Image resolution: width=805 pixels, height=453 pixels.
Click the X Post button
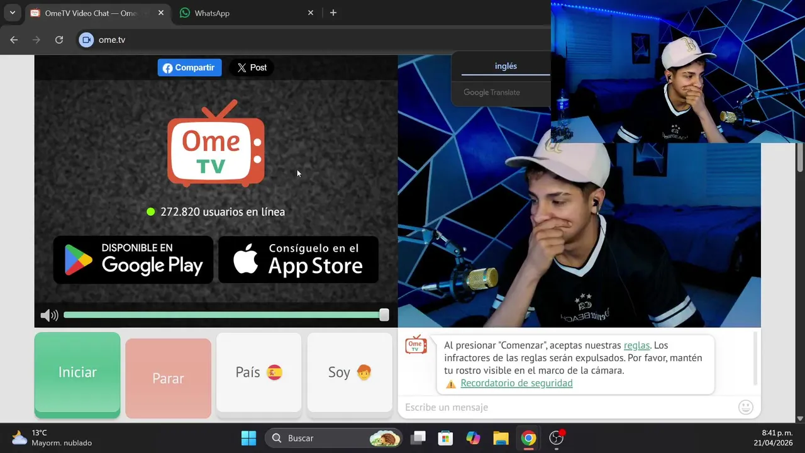[252, 68]
